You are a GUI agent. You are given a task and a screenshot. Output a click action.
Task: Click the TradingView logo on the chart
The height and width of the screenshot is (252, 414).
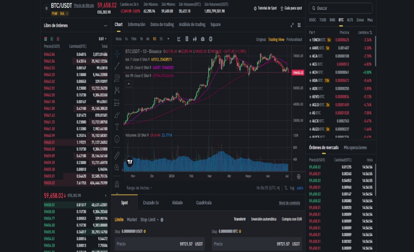130,162
